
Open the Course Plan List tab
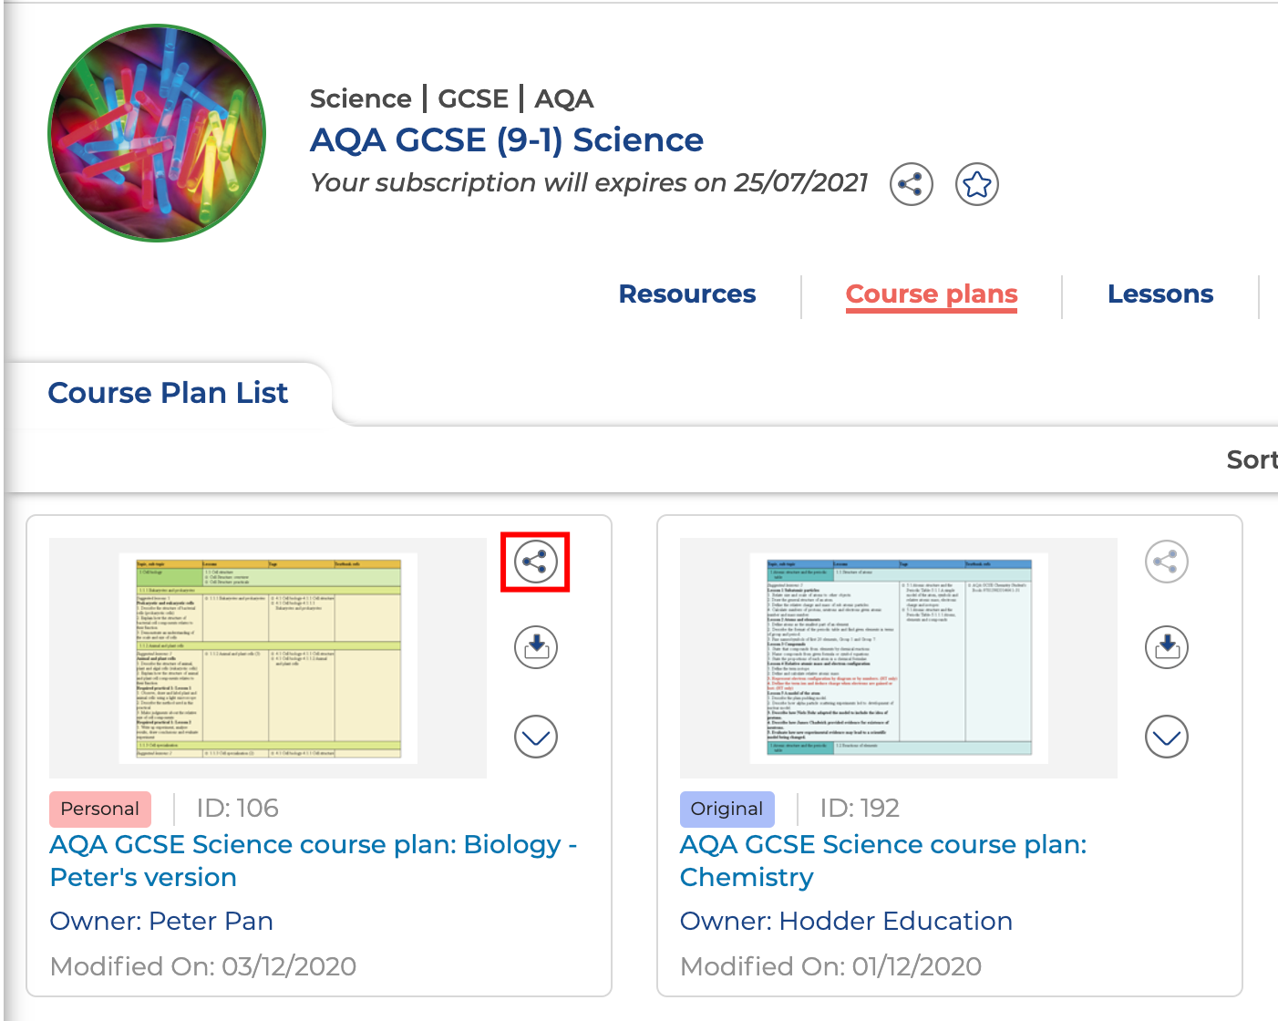[x=168, y=393]
